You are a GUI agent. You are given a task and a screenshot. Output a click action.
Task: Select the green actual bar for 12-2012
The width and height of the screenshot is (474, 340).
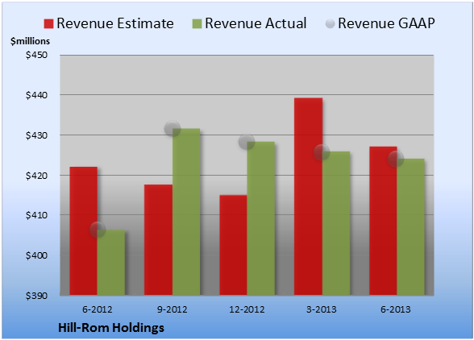pos(261,218)
